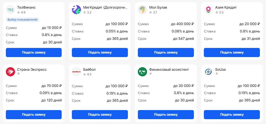
Task: Apply via Подать заявку under МигКредит
Action: click(100, 52)
